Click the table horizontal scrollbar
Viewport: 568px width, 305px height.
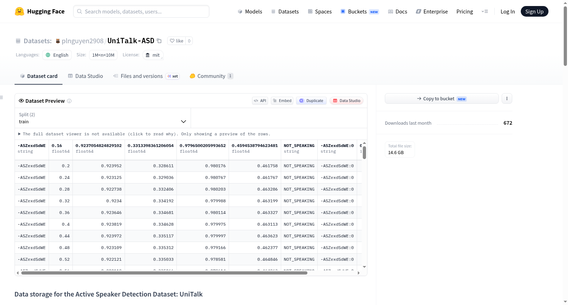click(164, 273)
